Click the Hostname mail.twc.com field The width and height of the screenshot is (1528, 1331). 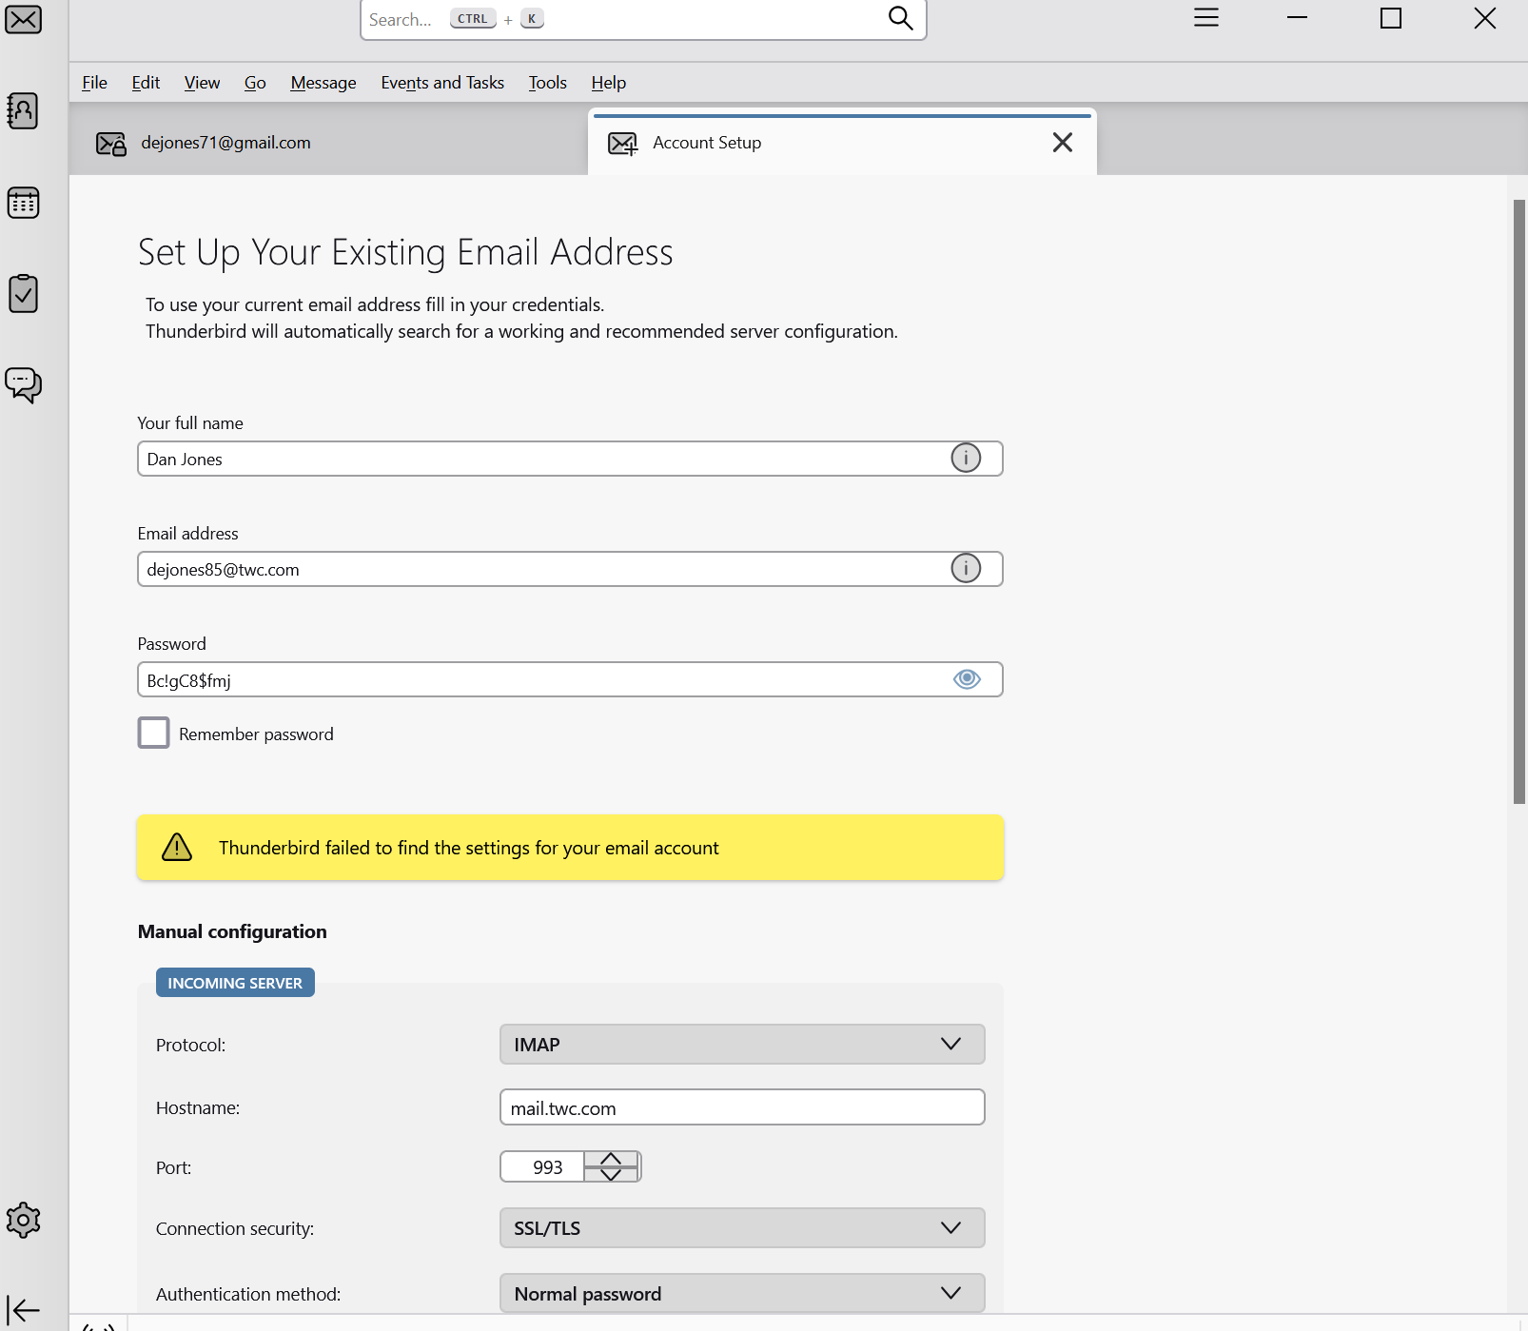tap(742, 1107)
